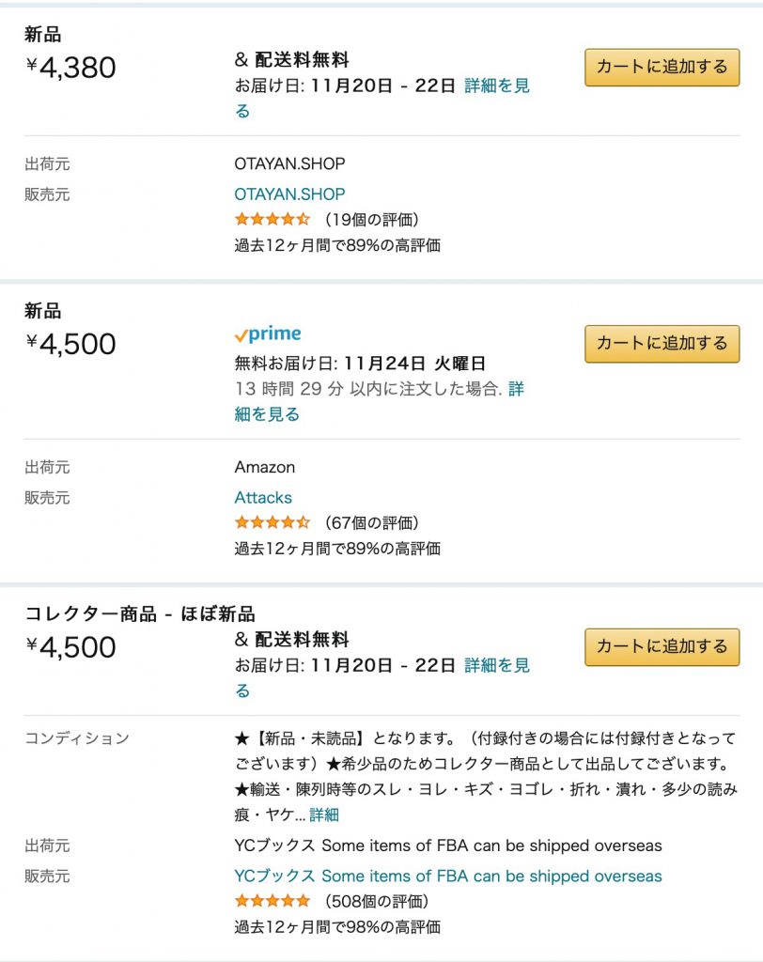
Task: Click the 67個の評価 review count
Action: point(372,523)
